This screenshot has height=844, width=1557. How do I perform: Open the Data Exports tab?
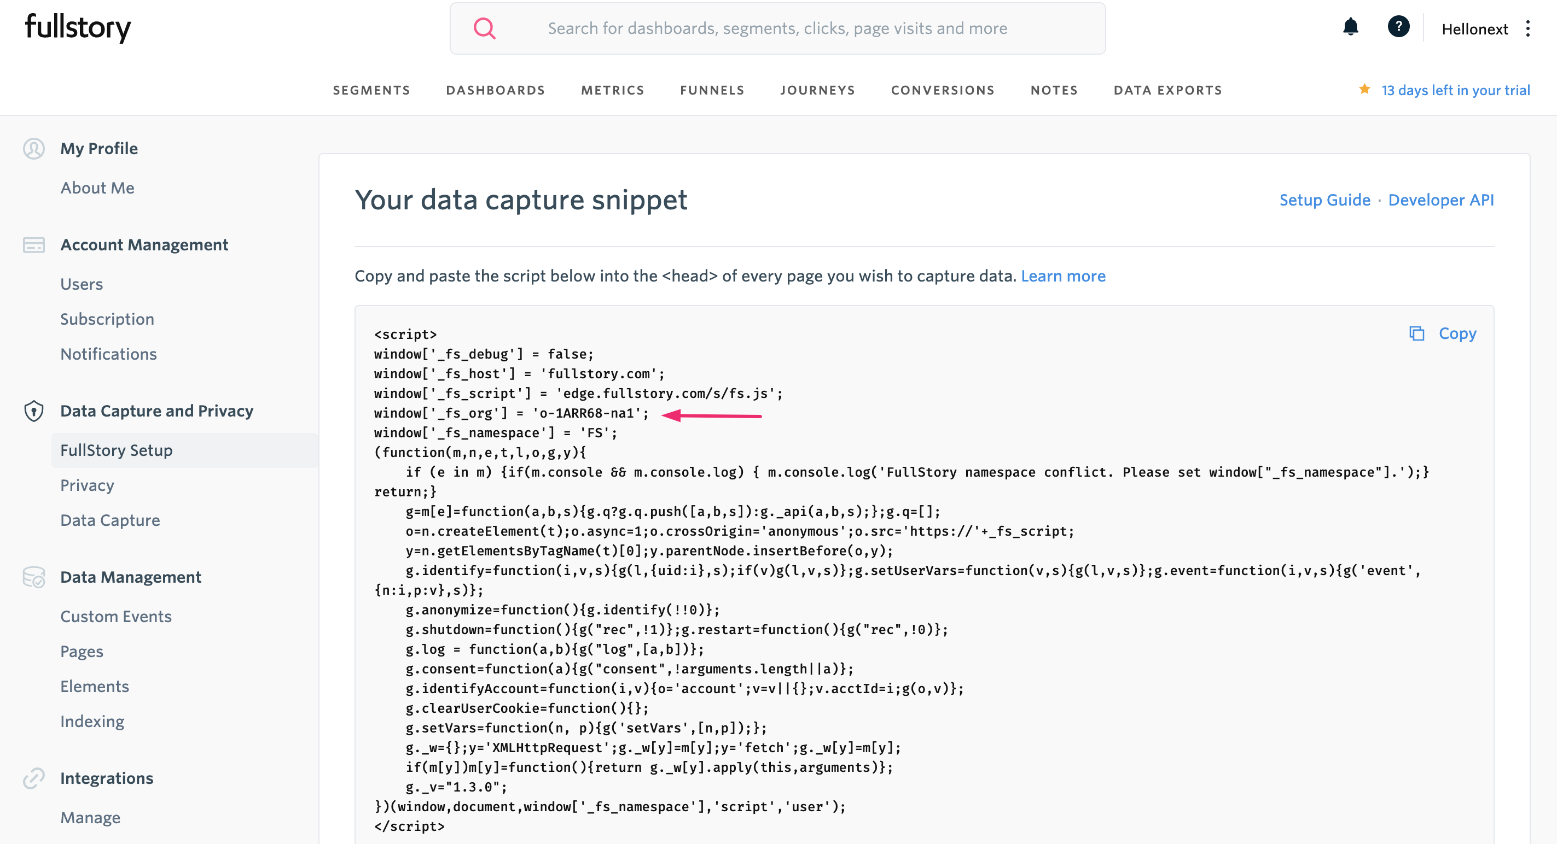tap(1167, 90)
